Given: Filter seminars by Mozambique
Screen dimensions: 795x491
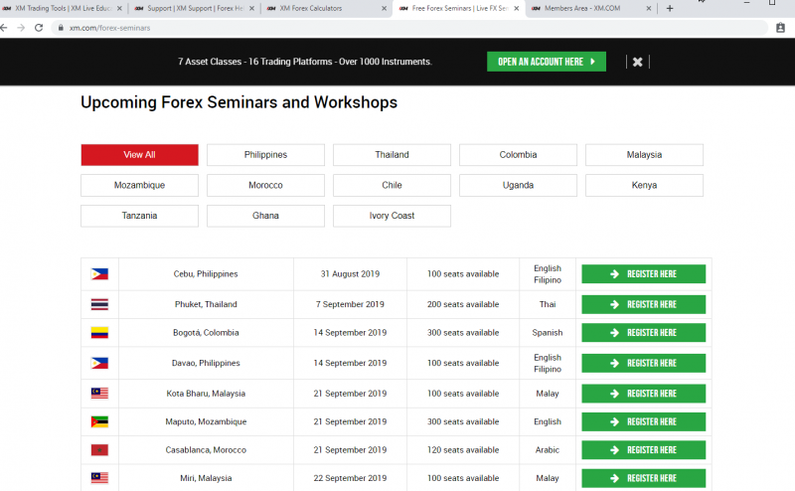Looking at the screenshot, I should pos(139,185).
